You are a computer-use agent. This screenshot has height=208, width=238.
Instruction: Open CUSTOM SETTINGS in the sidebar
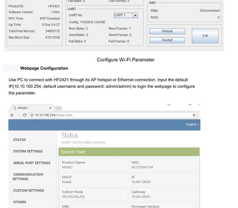click(29, 190)
